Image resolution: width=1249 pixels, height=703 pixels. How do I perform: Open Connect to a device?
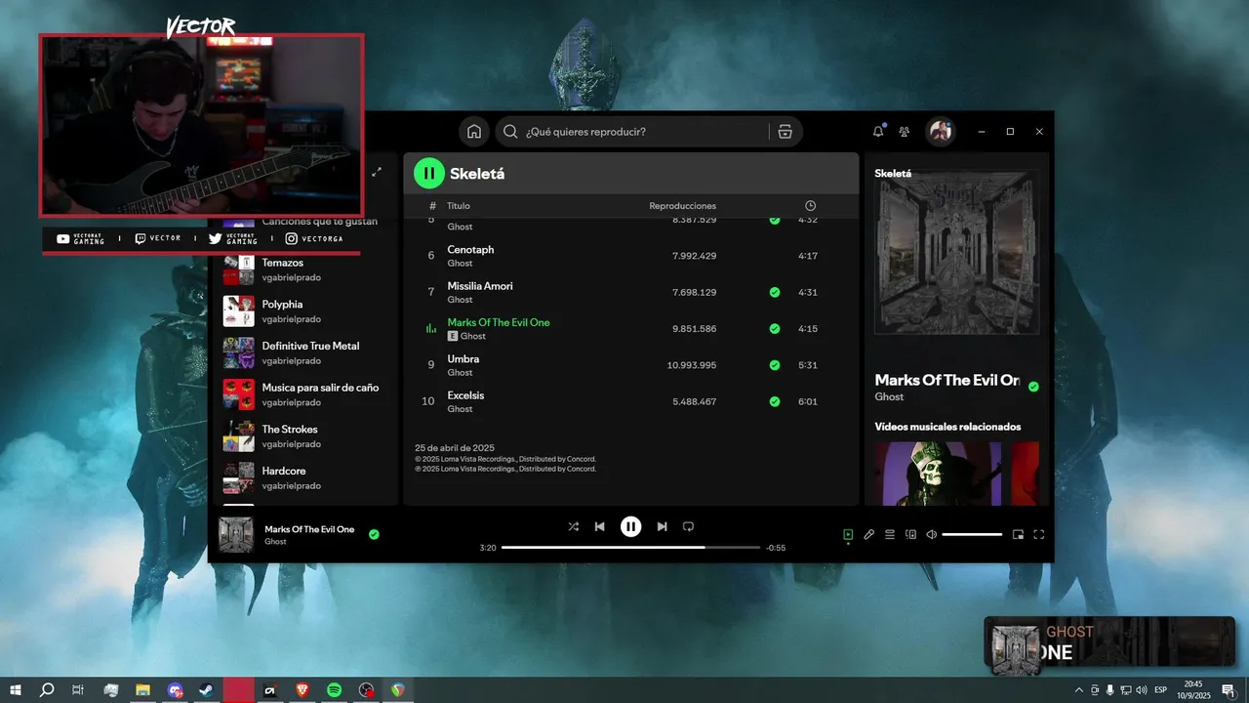click(910, 534)
